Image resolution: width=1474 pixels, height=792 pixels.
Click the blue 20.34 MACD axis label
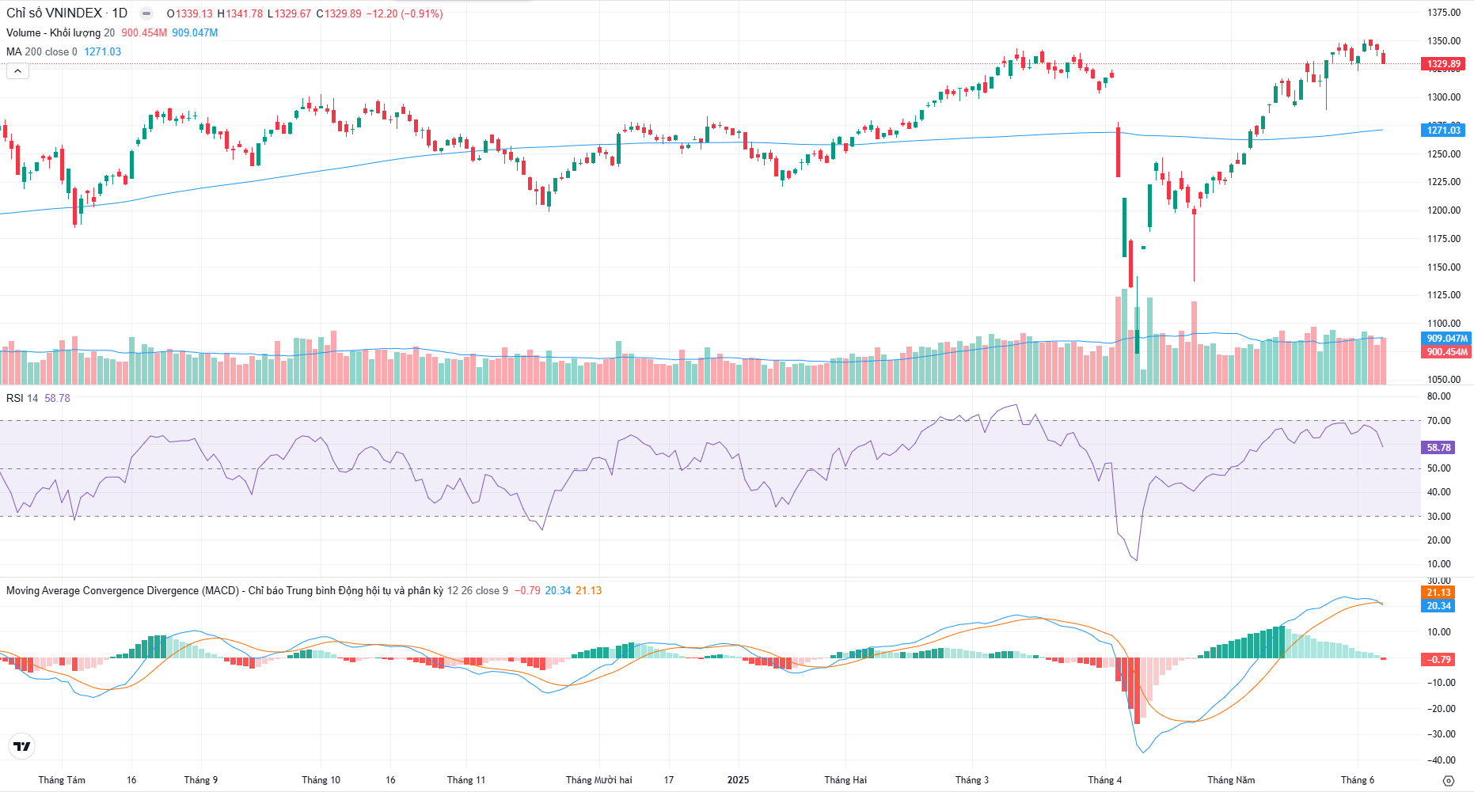click(x=1438, y=606)
